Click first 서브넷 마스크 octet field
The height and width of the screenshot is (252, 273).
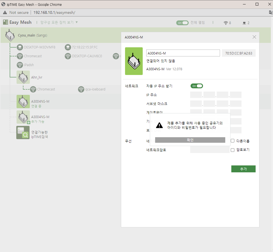coord(196,103)
